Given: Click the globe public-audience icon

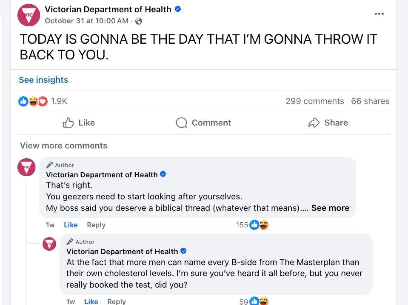Looking at the screenshot, I should pos(138,21).
